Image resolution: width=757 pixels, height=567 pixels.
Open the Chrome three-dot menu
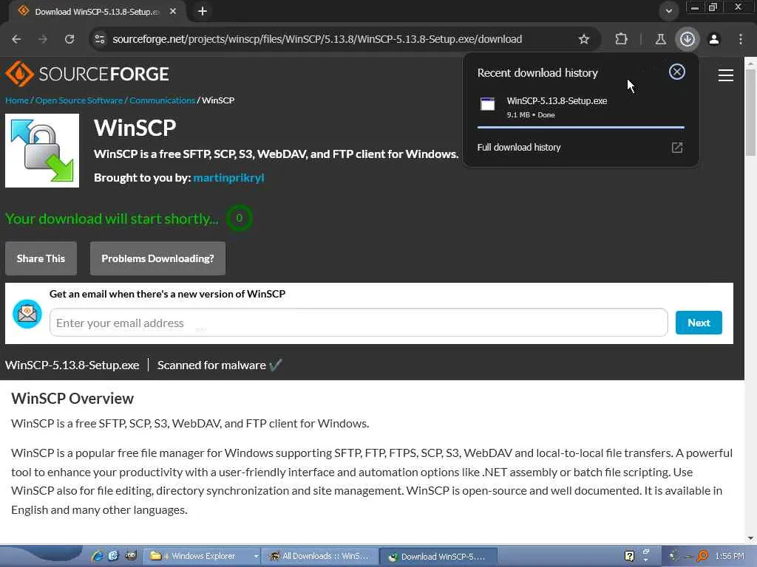click(x=741, y=39)
